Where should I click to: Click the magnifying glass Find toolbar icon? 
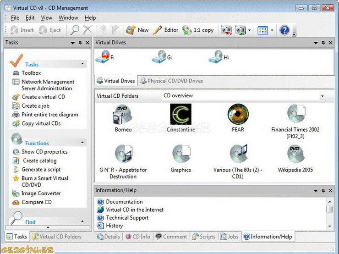(75, 30)
